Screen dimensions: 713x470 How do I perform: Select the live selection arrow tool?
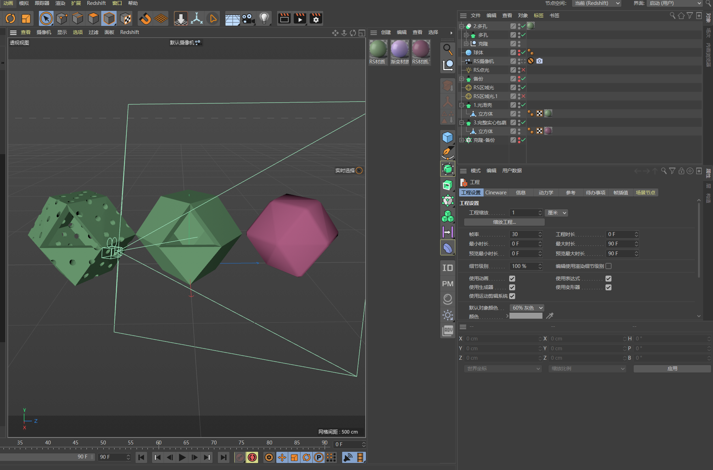[46, 19]
